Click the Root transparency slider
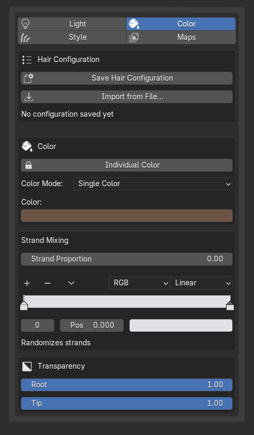Screen dimensions: 254x435 pyautogui.click(x=126, y=385)
